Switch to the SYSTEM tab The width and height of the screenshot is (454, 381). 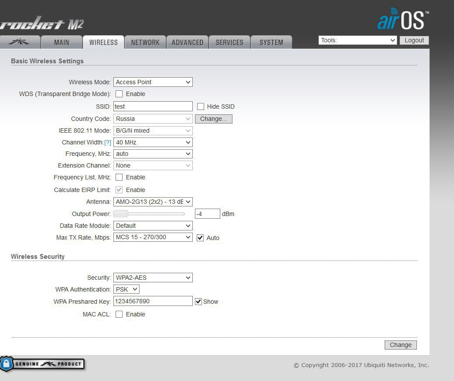click(x=271, y=42)
